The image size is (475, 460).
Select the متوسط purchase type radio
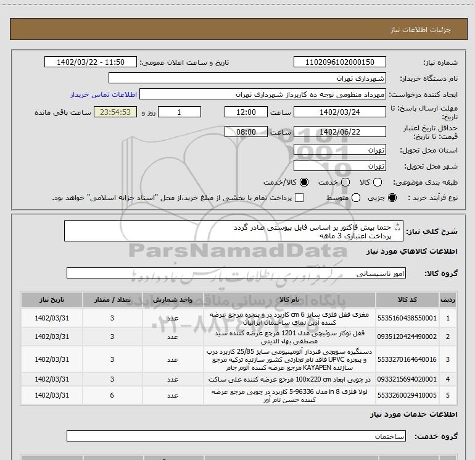[x=356, y=198]
